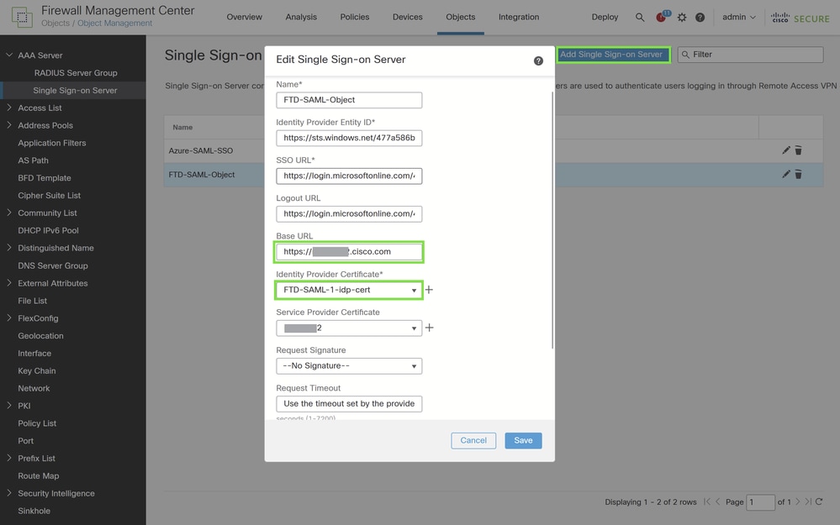Expand the Address Pools tree node
Image resolution: width=840 pixels, height=525 pixels.
click(x=9, y=125)
